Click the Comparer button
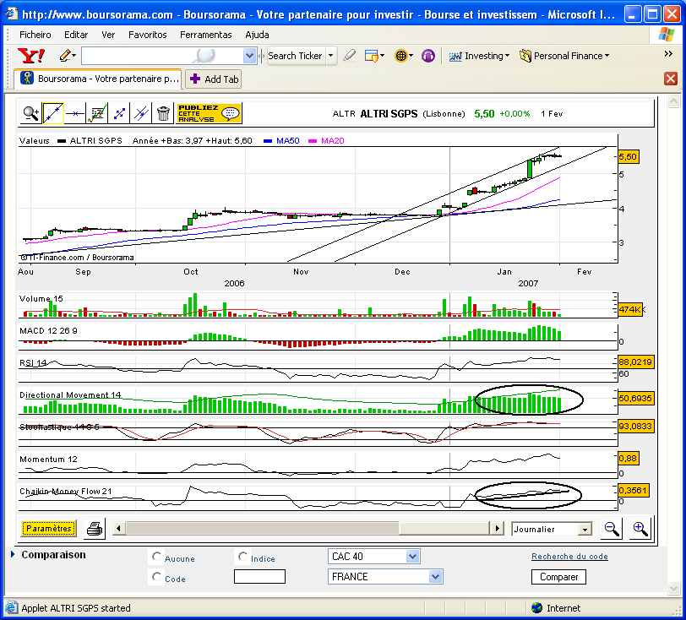Image resolution: width=686 pixels, height=620 pixels. click(x=558, y=577)
